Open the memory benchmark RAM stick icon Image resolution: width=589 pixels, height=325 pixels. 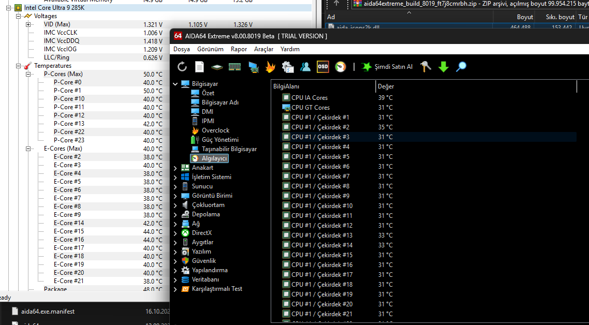(234, 67)
